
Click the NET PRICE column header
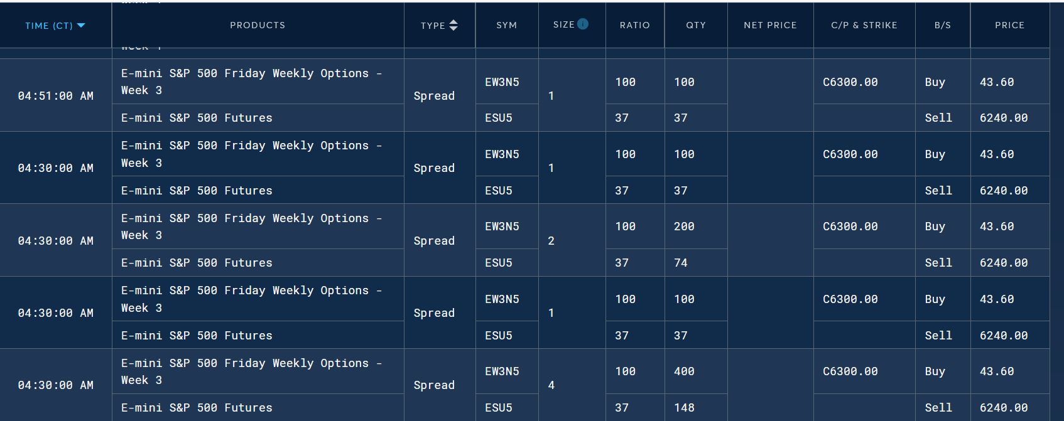[770, 25]
